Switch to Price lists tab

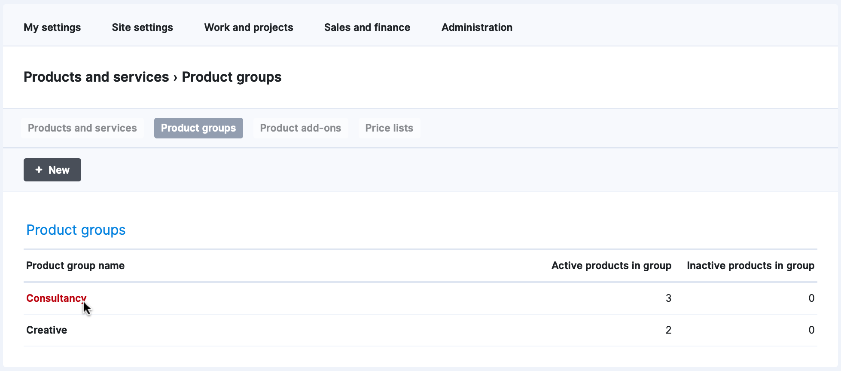(x=389, y=128)
